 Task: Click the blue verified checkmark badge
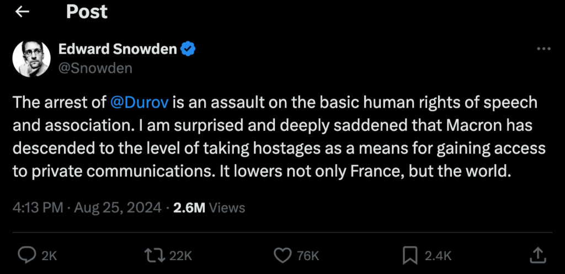(x=189, y=49)
